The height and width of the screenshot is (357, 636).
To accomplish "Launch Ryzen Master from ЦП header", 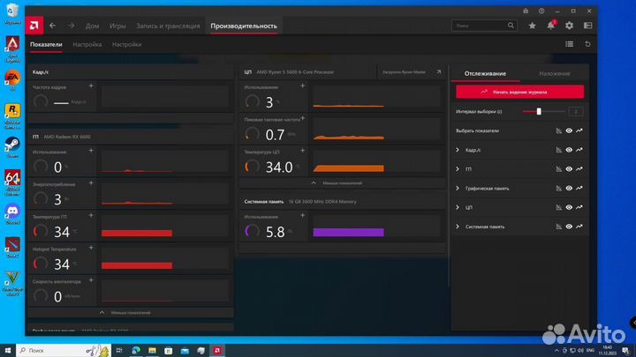I will pyautogui.click(x=411, y=72).
